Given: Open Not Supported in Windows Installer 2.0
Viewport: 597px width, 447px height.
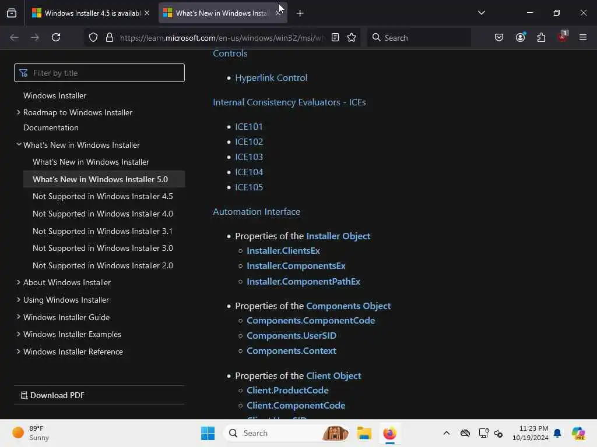Looking at the screenshot, I should point(103,265).
